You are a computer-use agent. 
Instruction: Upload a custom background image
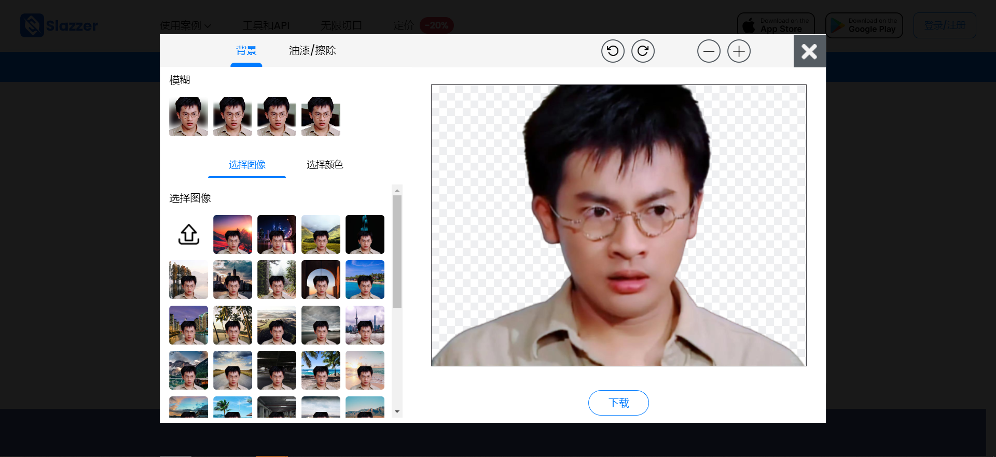[189, 234]
